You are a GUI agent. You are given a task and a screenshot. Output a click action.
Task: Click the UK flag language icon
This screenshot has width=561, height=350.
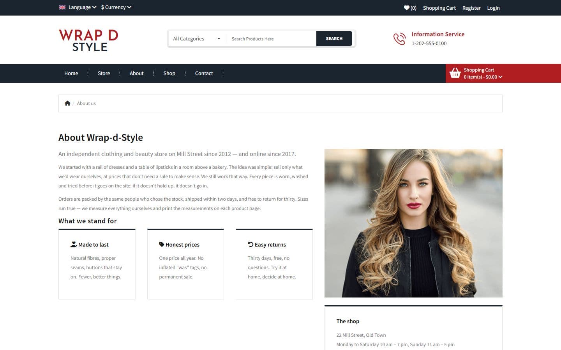tap(62, 7)
